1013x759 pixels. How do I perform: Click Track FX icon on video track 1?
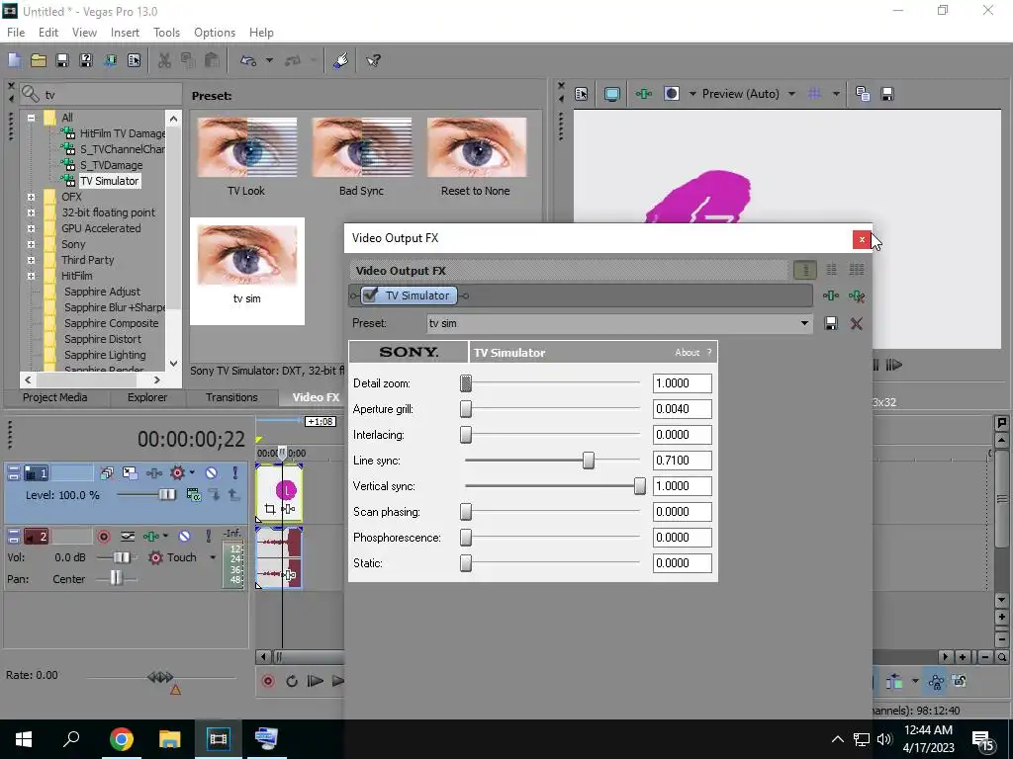(x=154, y=473)
